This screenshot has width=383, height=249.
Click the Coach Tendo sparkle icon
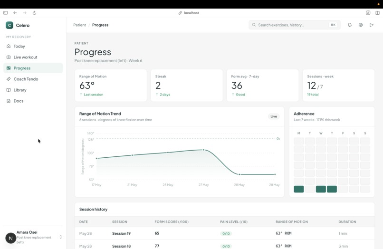9,79
